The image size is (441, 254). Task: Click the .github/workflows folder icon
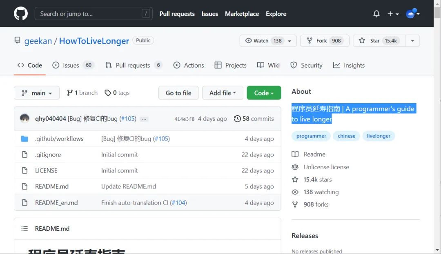coord(25,139)
